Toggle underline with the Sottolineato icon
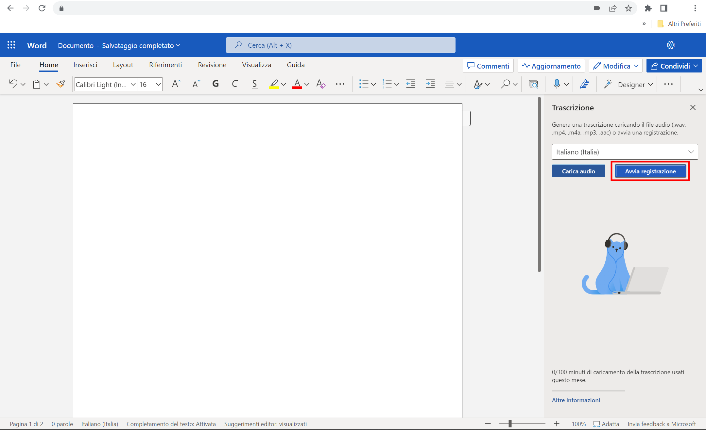Viewport: 706px width, 430px height. point(254,84)
